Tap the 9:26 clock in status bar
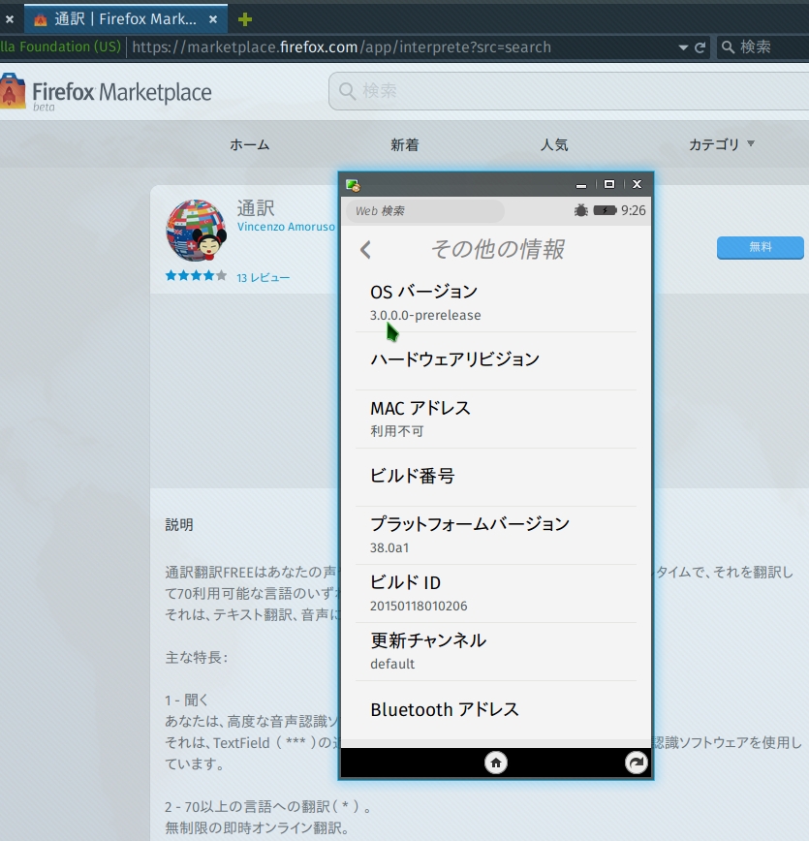Viewport: 809px width, 841px height. tap(633, 210)
